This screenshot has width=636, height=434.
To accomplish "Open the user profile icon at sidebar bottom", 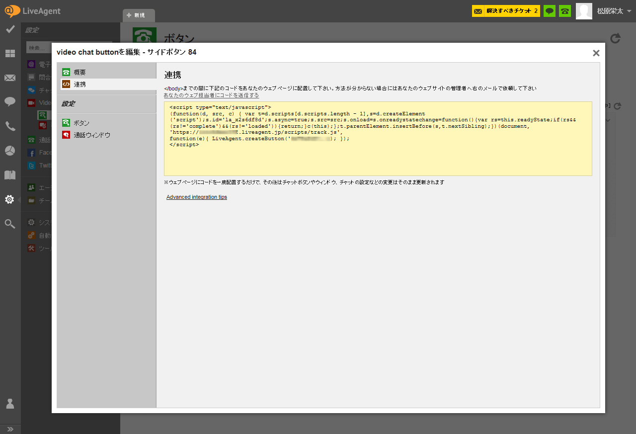I will tap(10, 403).
